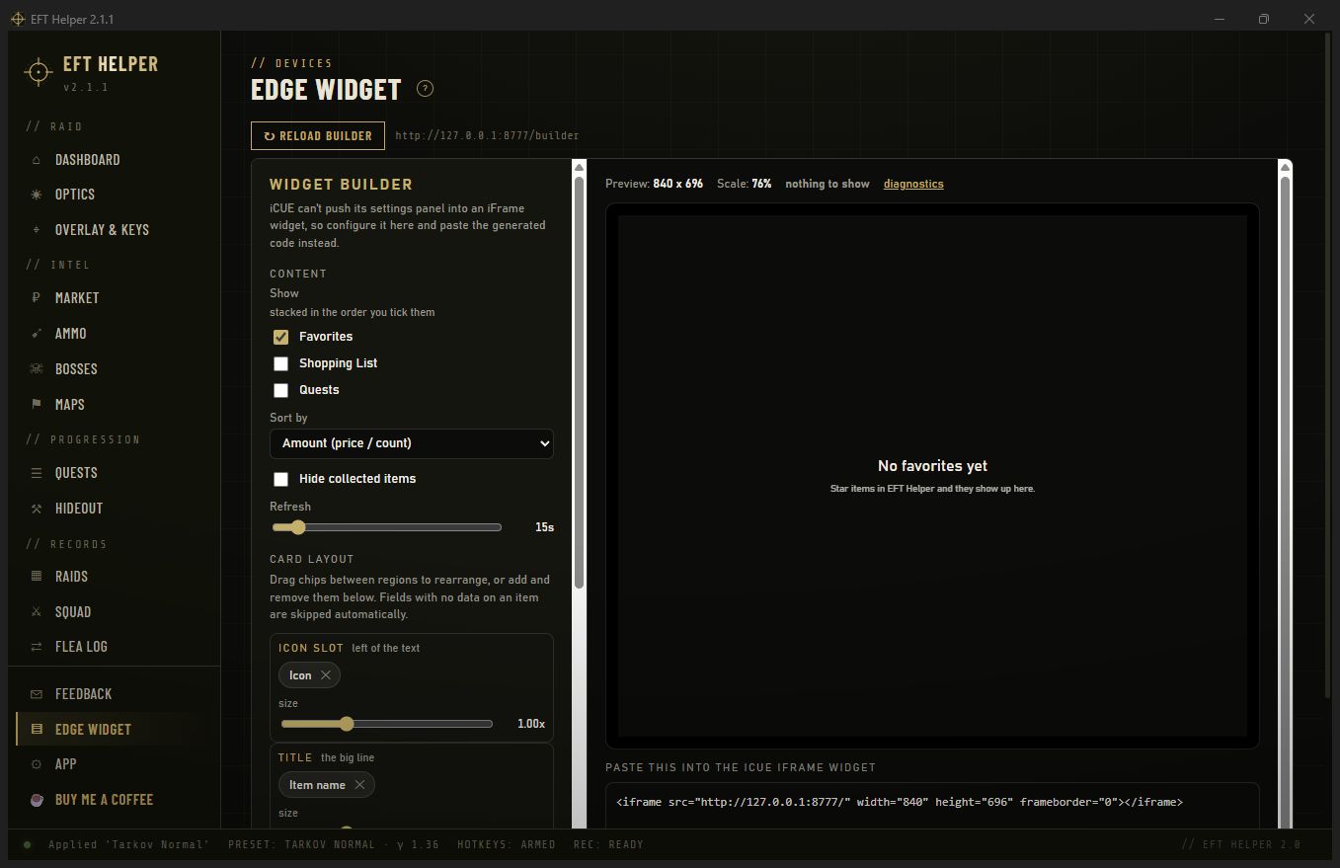Open the Sort by dropdown

coord(412,443)
